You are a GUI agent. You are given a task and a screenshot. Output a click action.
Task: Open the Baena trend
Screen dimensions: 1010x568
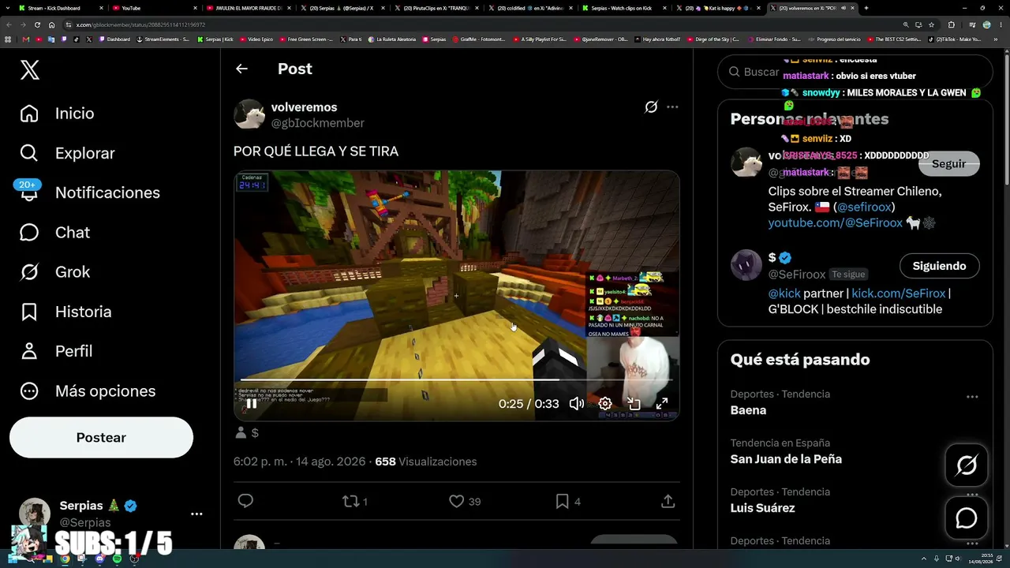click(x=748, y=410)
